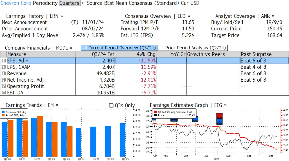Click the Est. LTG value 5.22%
Viewport: 289px width, 161px height.
click(x=188, y=35)
